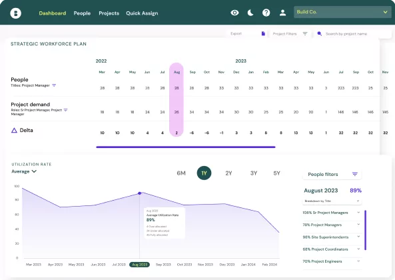This screenshot has height=280, width=395.
Task: Open the People filters button
Action: click(332, 174)
